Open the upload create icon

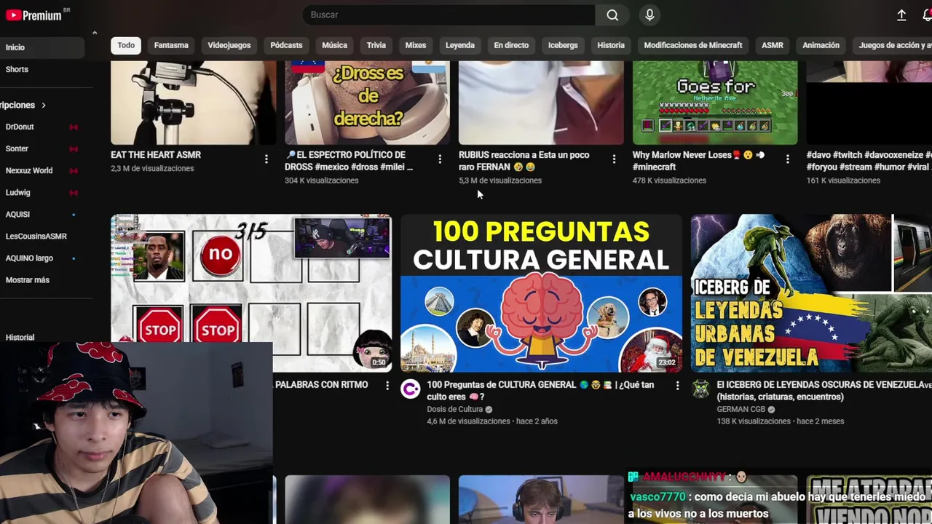click(x=901, y=15)
